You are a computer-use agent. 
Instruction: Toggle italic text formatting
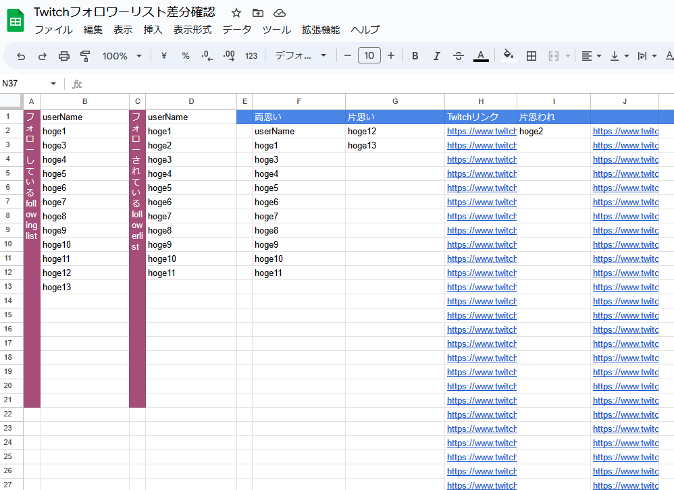[436, 56]
